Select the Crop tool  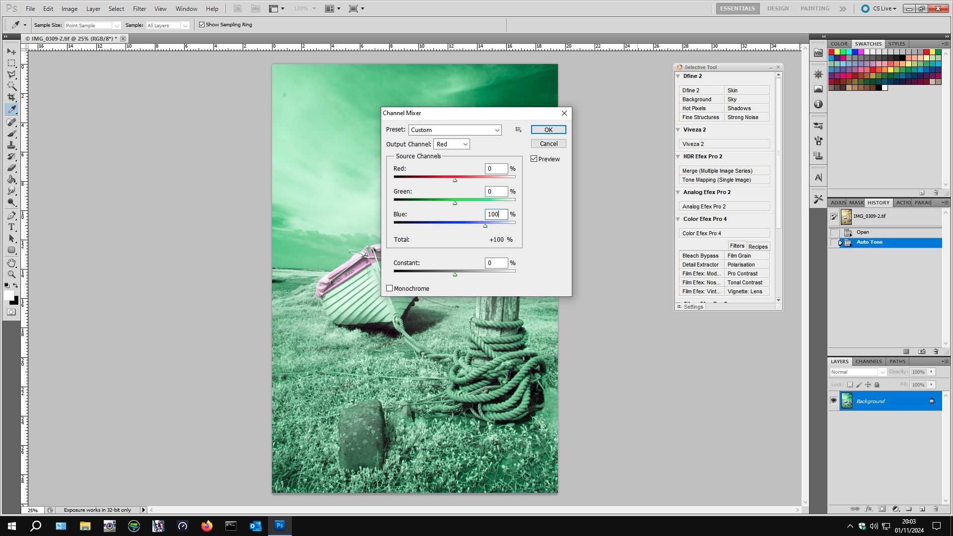(11, 97)
